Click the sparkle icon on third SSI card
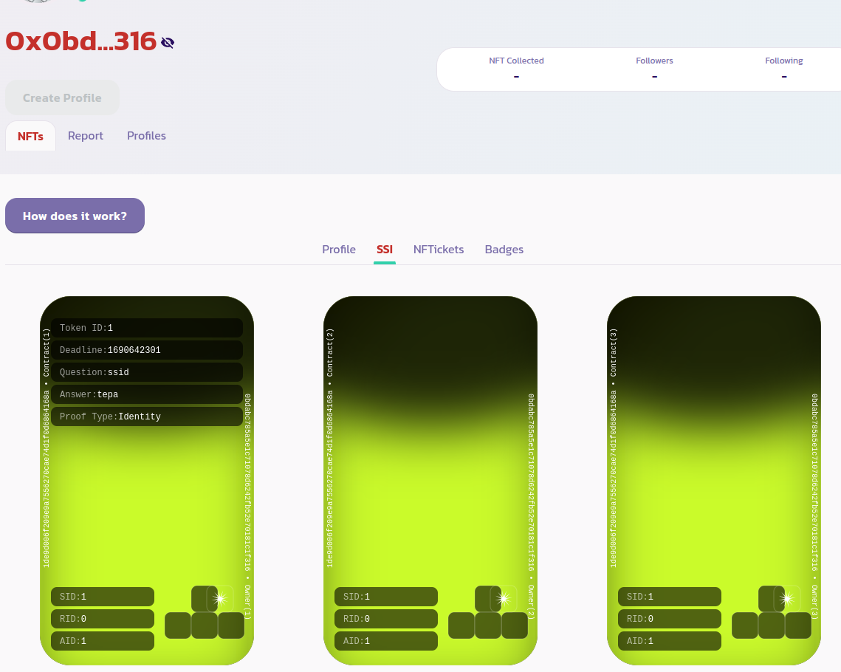This screenshot has height=672, width=841. click(786, 599)
